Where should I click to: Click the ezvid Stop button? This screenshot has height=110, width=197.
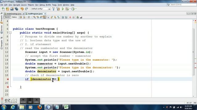(x=30, y=101)
